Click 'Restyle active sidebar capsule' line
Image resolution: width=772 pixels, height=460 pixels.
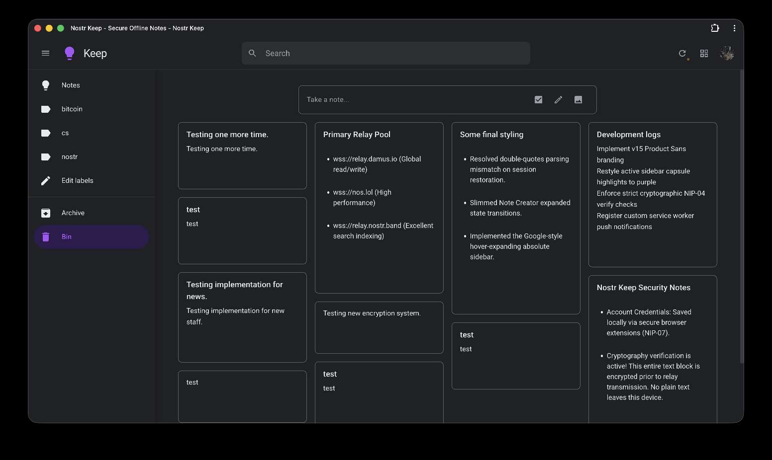tap(643, 177)
